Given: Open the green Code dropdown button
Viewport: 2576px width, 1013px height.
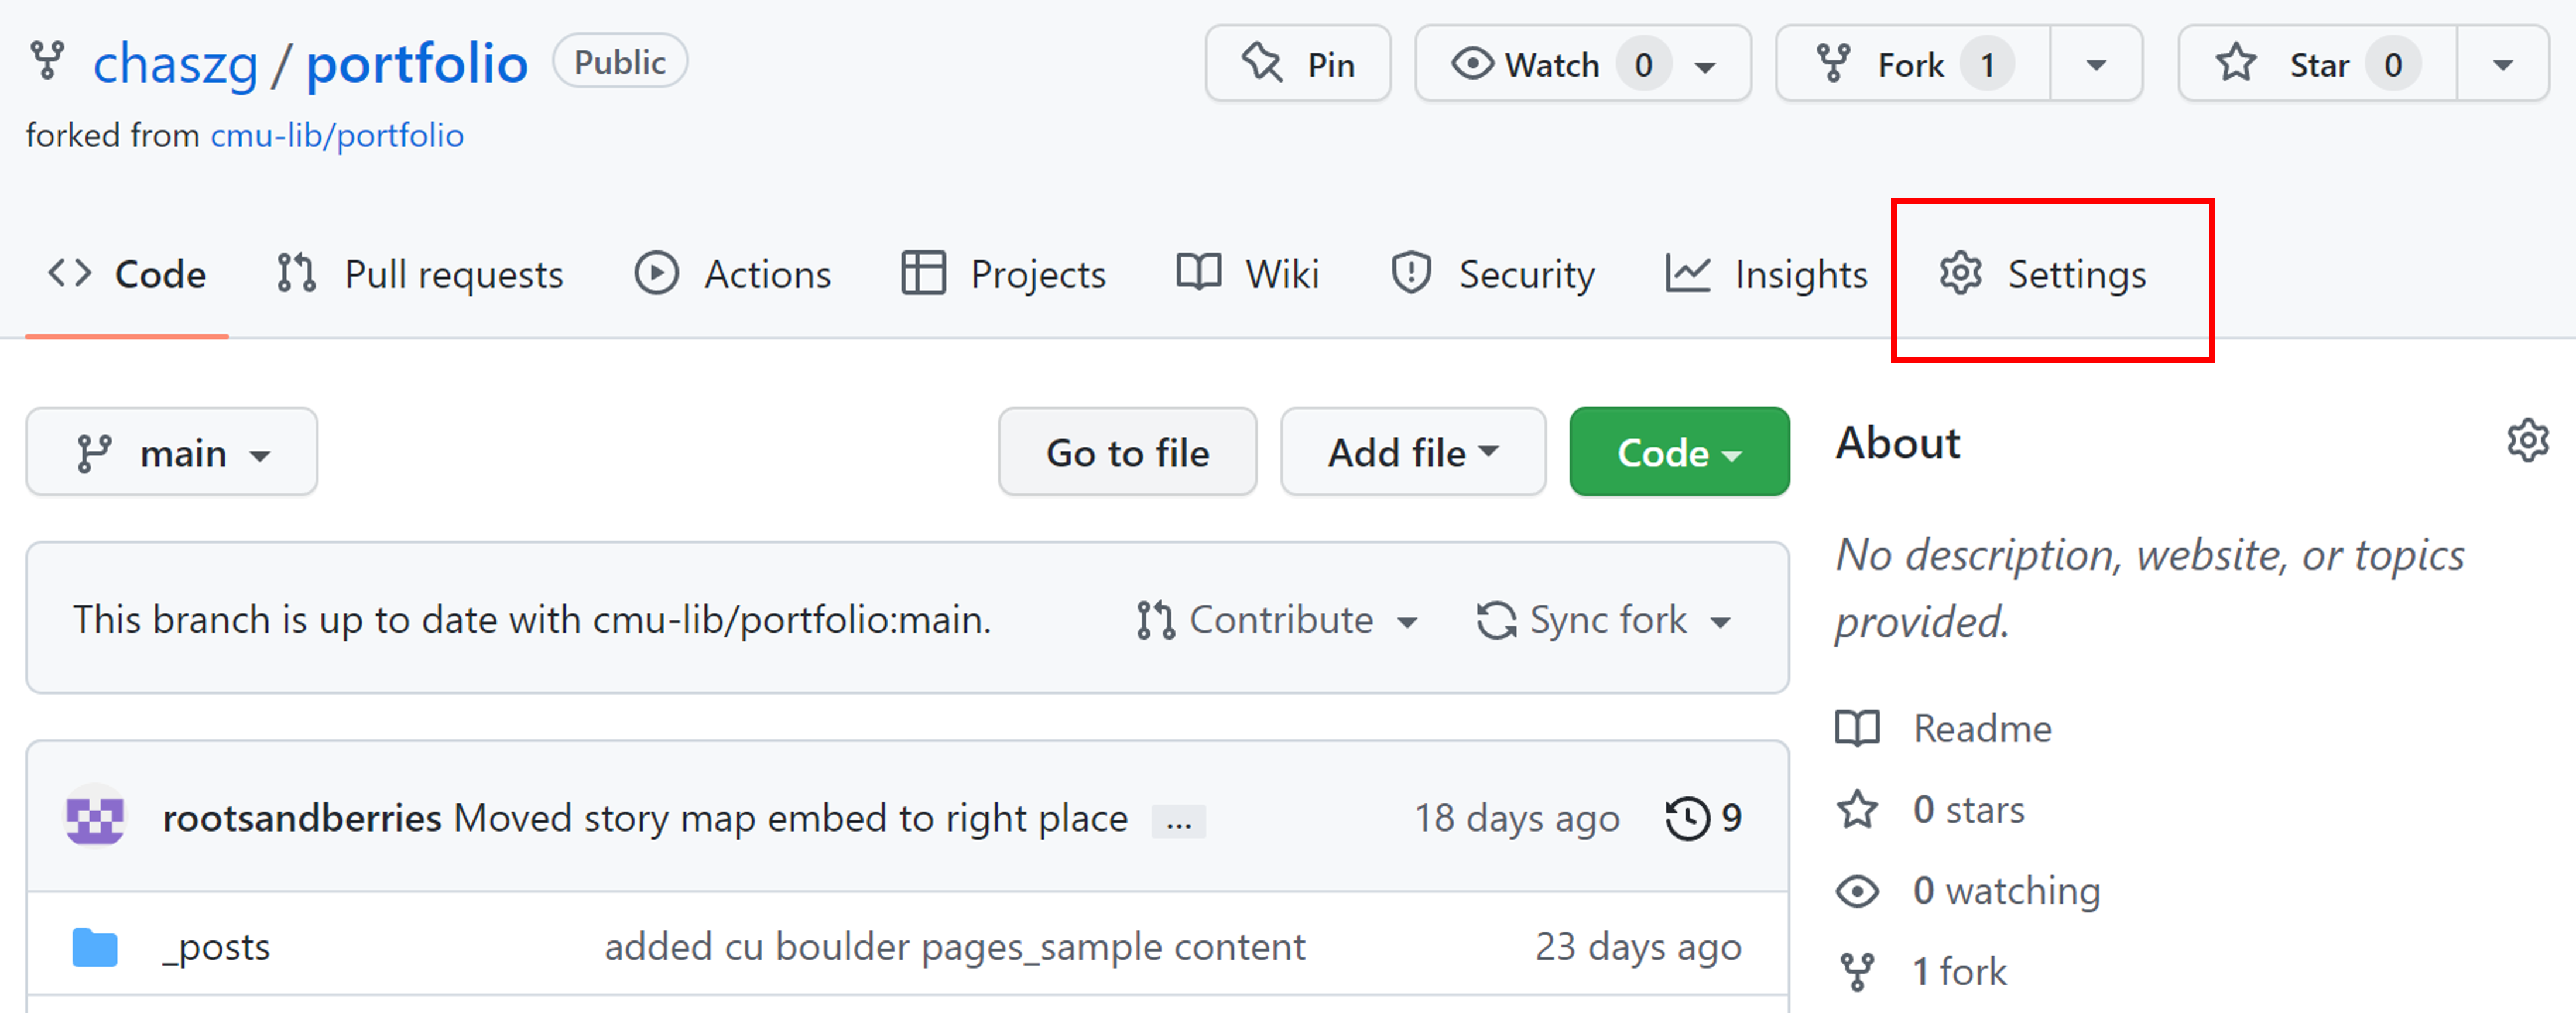Looking at the screenshot, I should tap(1679, 452).
